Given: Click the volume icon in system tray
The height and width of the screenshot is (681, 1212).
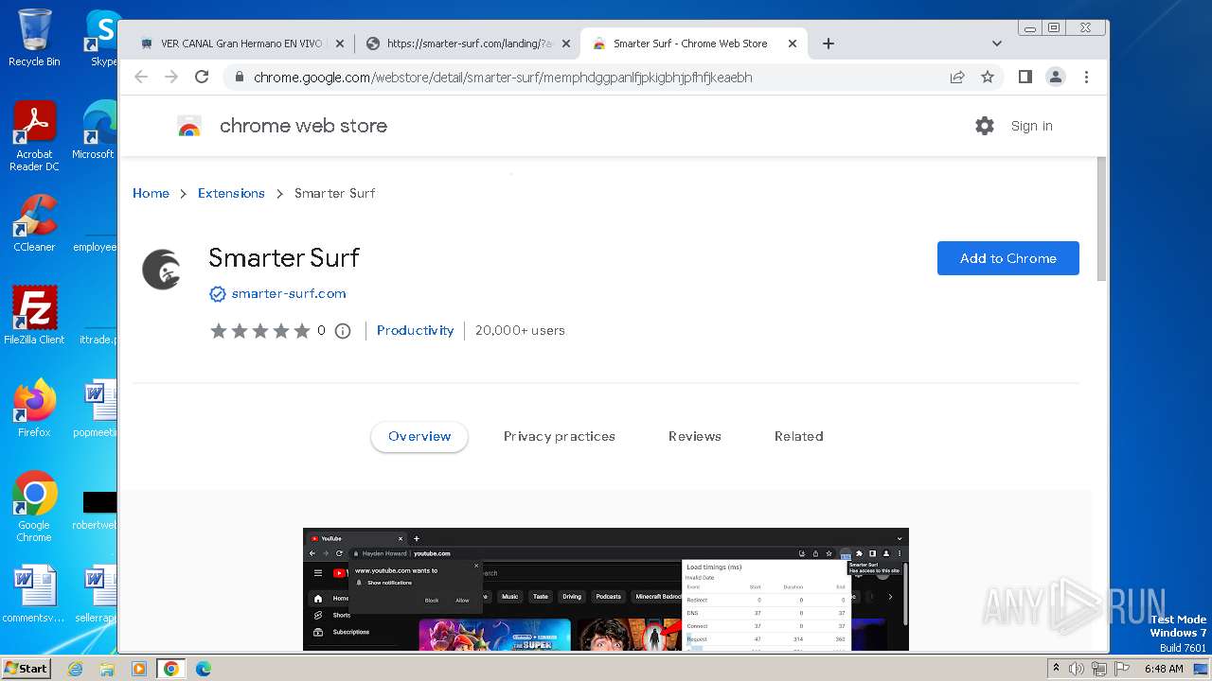Looking at the screenshot, I should point(1077,669).
